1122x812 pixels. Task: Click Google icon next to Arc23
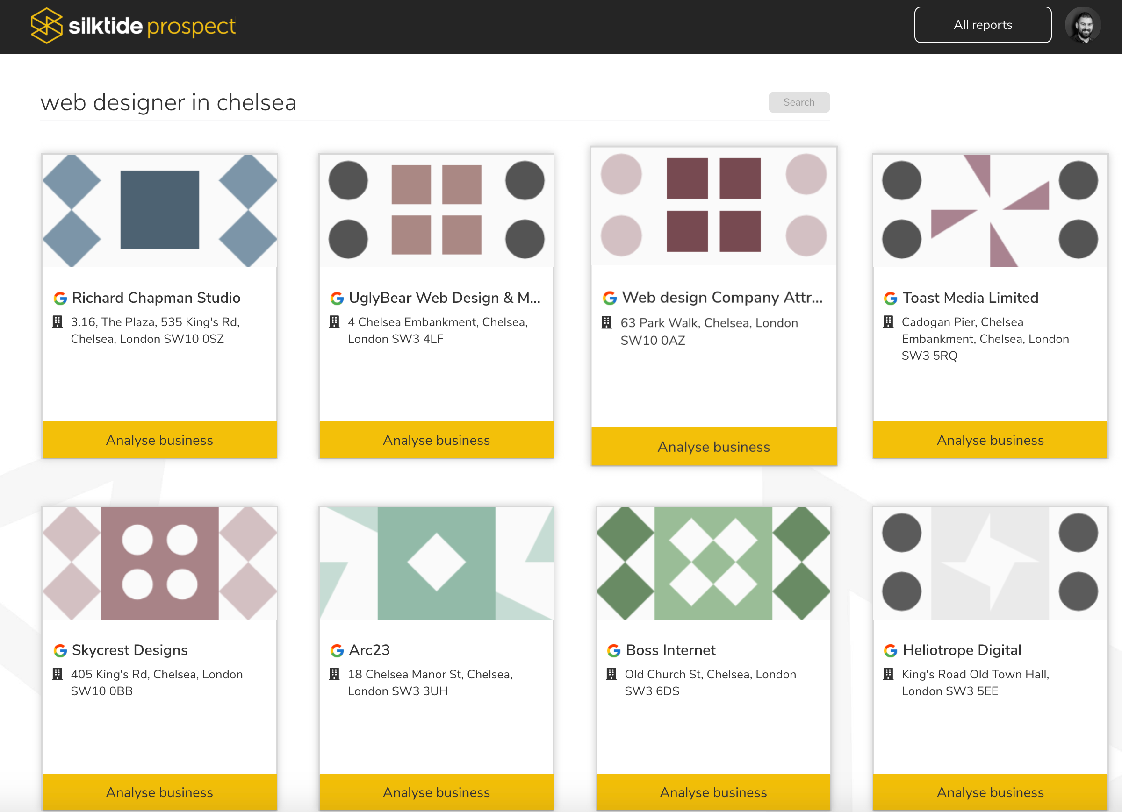[337, 650]
